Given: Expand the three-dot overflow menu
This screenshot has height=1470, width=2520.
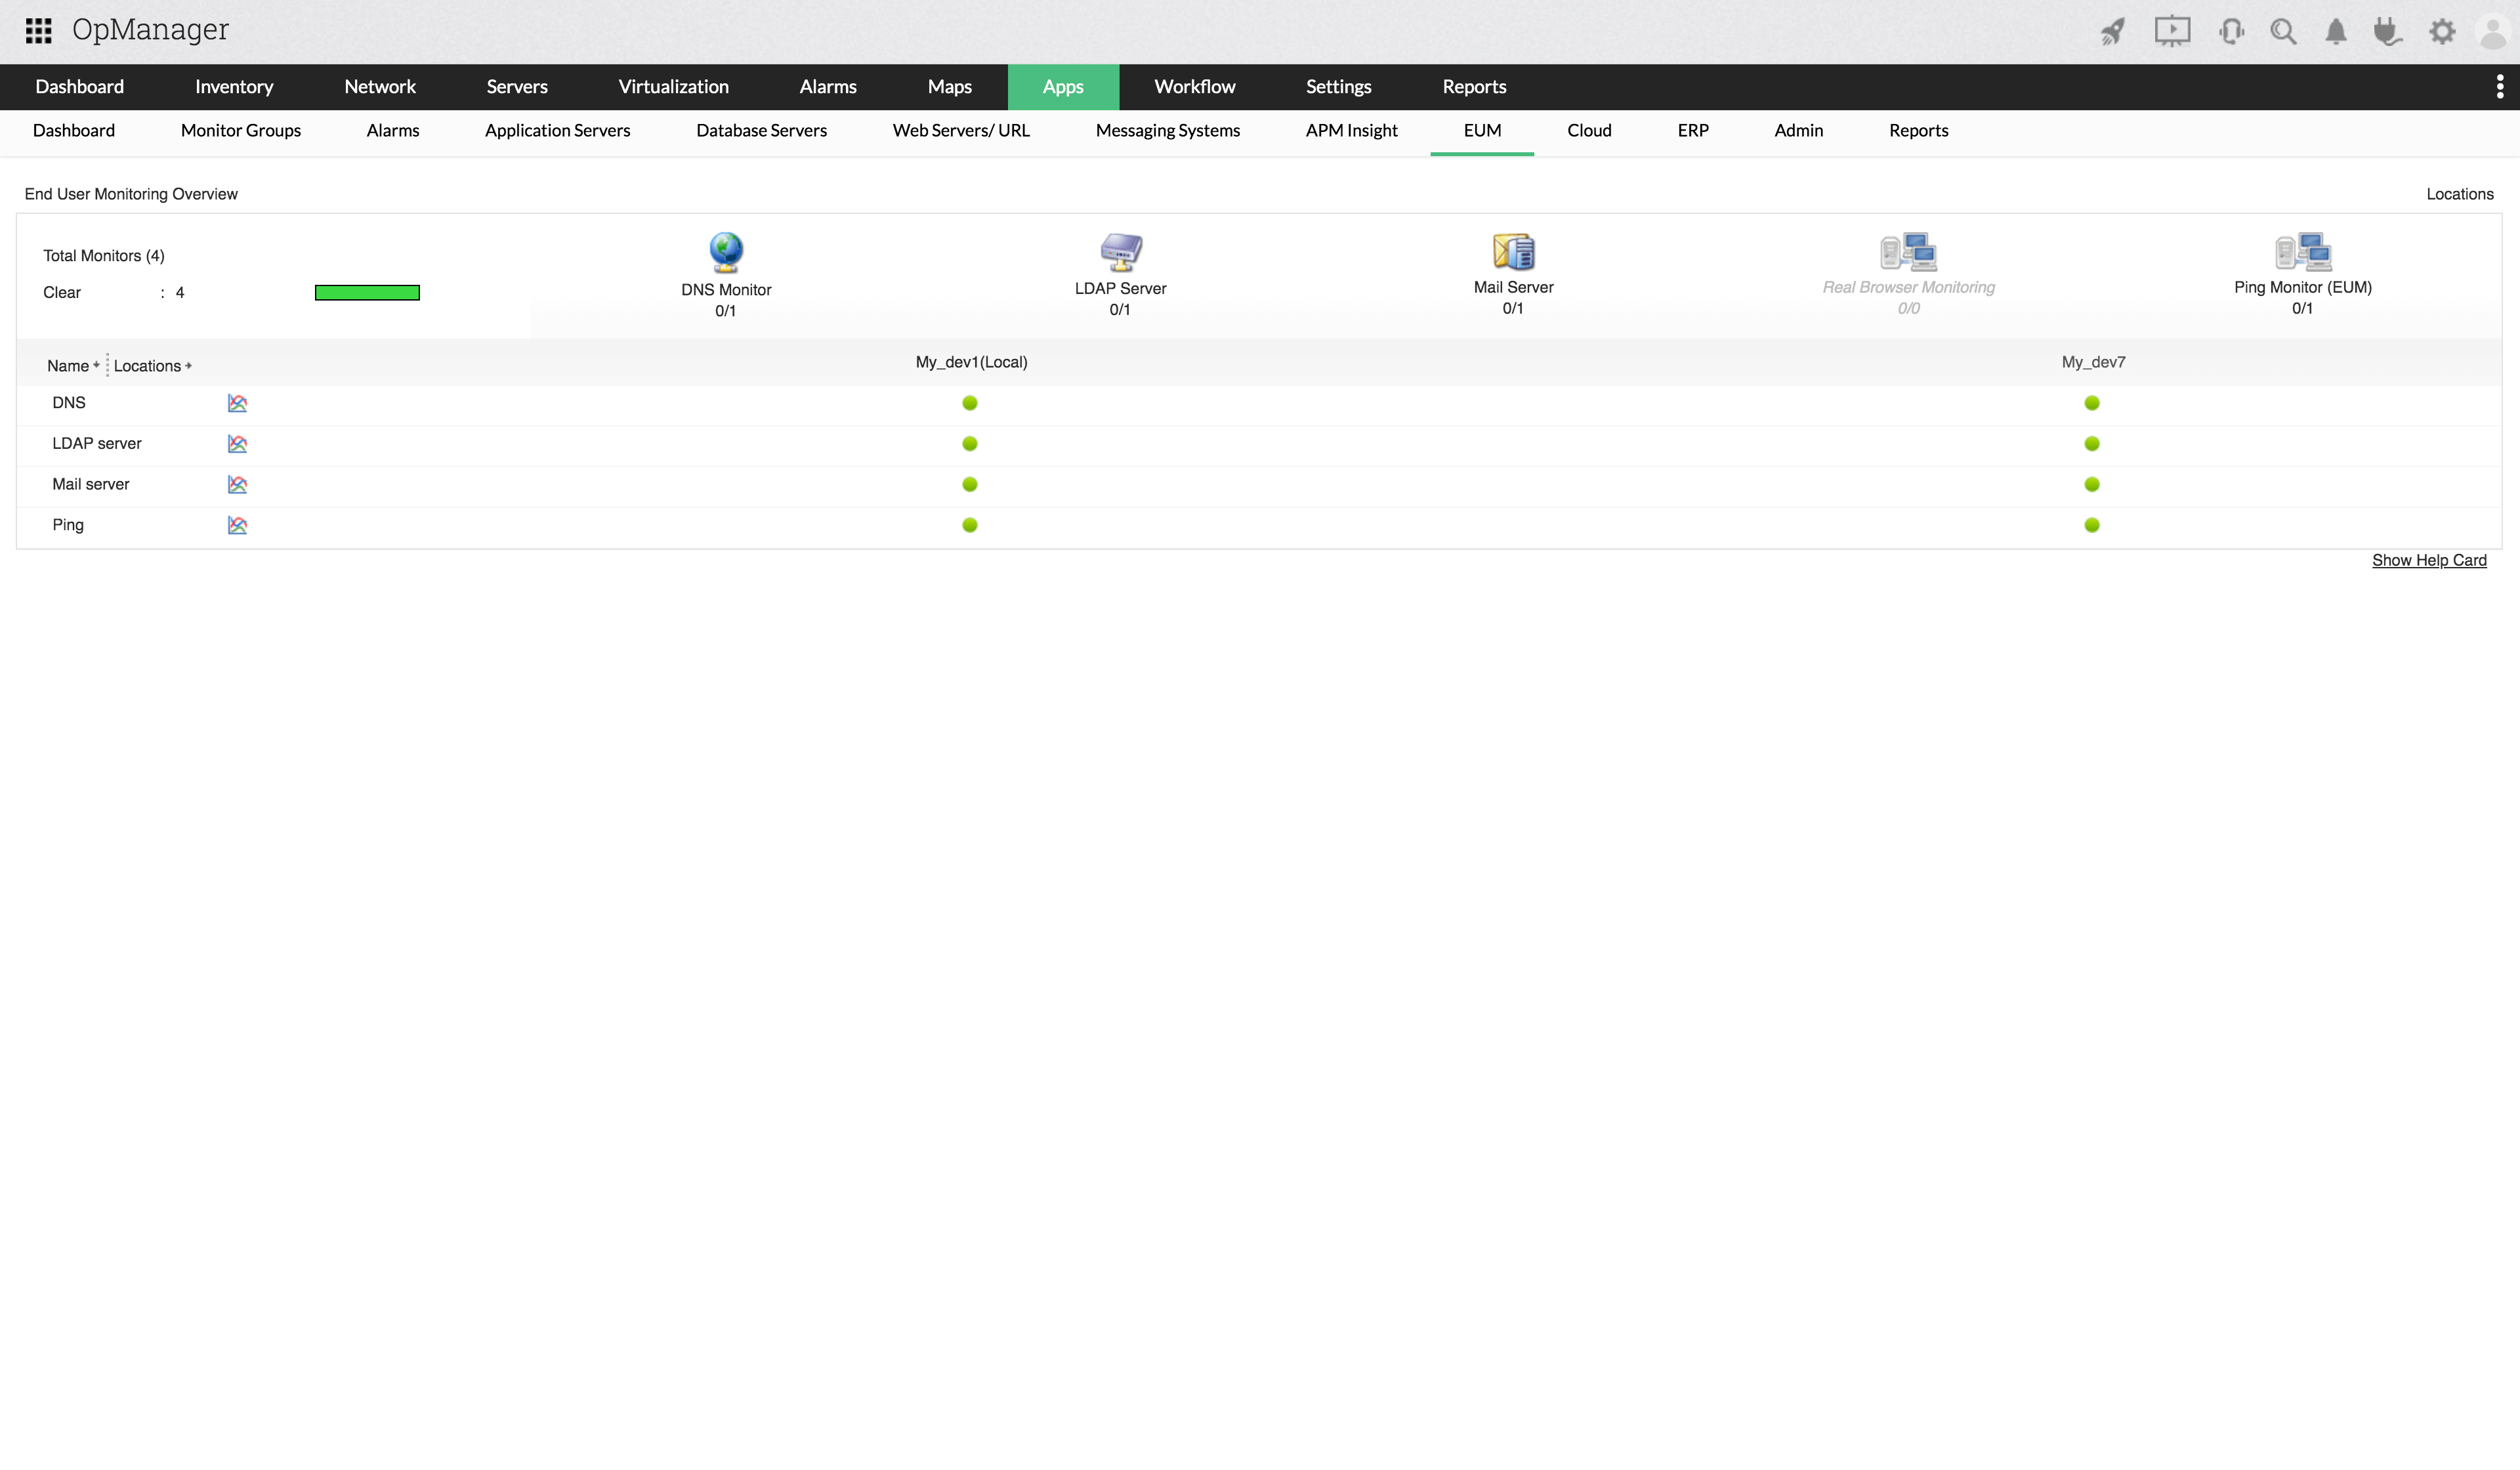Looking at the screenshot, I should 2499,87.
